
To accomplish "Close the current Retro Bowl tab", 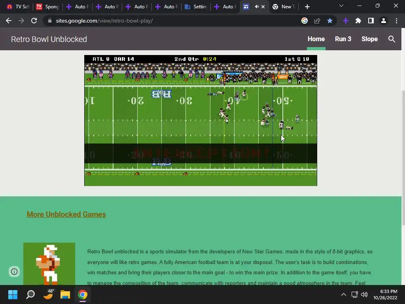I will [x=263, y=7].
